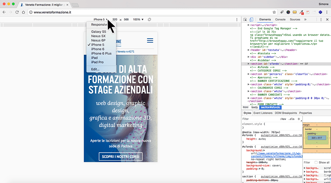This screenshot has height=183, width=331.
Task: Open autoptimize css link in @media rule
Action: coord(281,135)
